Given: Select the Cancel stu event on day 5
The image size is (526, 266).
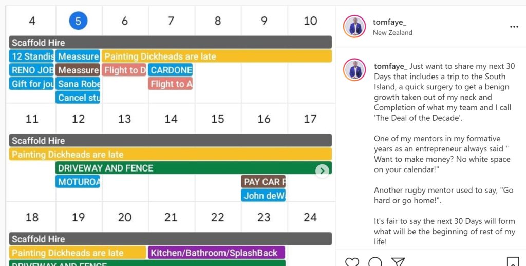Looking at the screenshot, I should click(78, 98).
